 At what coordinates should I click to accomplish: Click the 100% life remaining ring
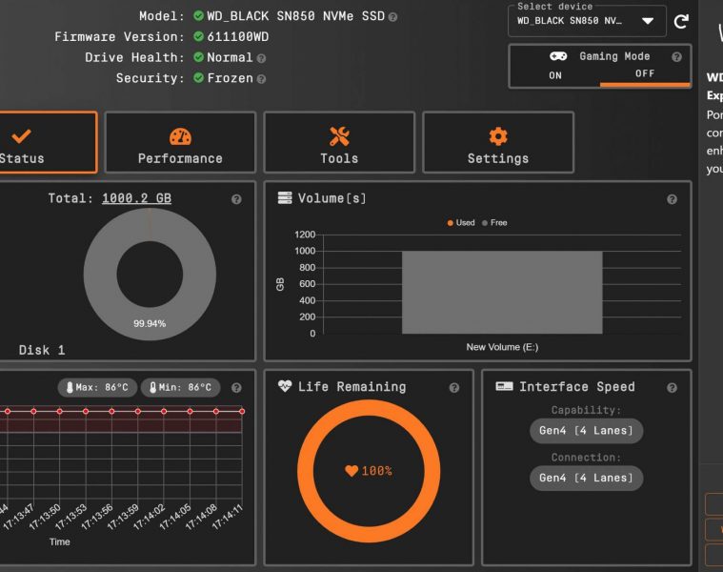369,471
